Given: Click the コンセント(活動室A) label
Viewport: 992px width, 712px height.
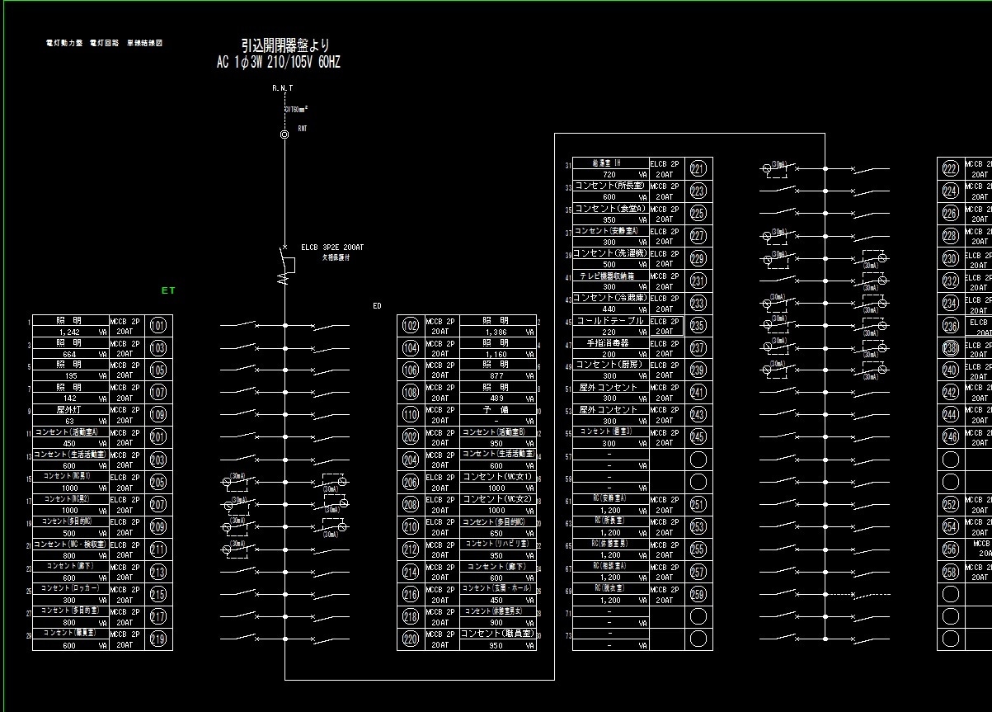Looking at the screenshot, I should (x=66, y=431).
